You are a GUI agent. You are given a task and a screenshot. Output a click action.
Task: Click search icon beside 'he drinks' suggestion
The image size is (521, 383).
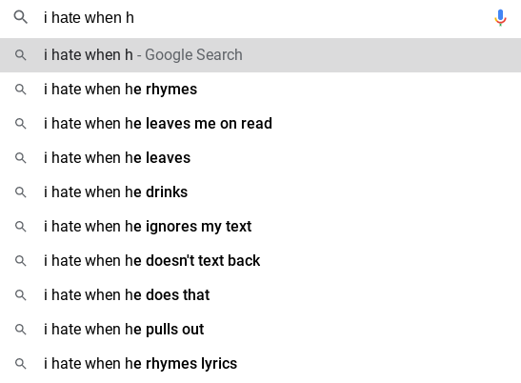(21, 191)
